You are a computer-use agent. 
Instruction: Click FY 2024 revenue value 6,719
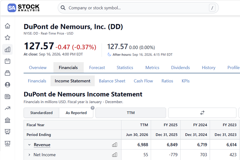(202, 145)
